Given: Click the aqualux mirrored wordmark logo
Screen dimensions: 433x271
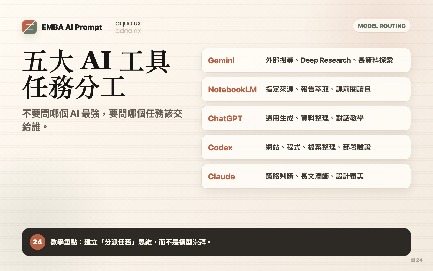Looking at the screenshot, I should tap(128, 27).
